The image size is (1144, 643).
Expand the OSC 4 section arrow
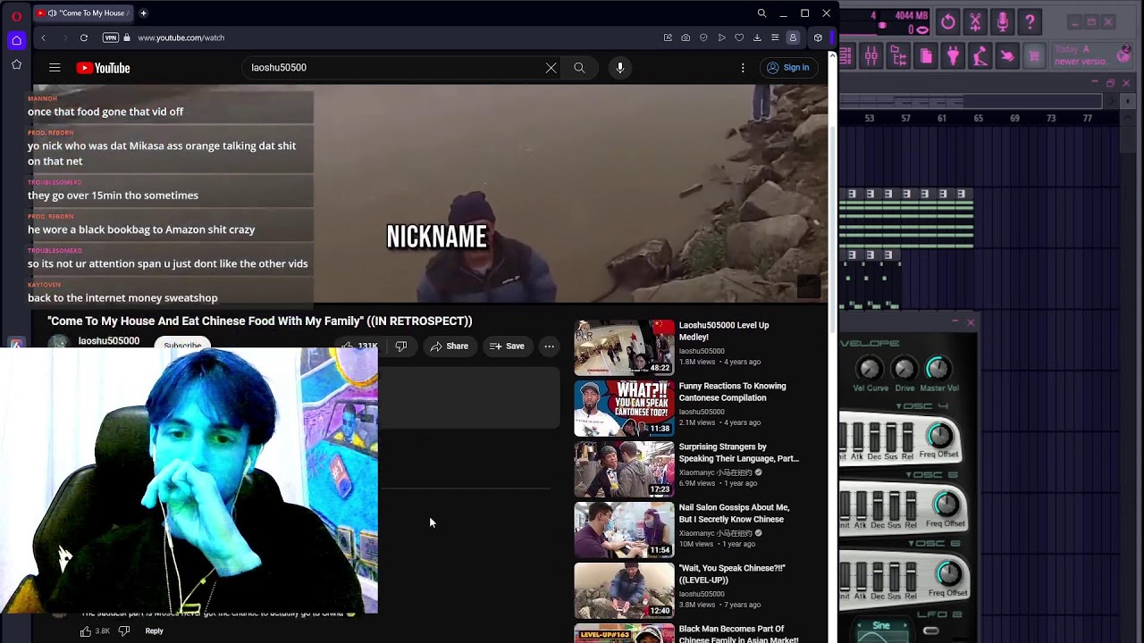(900, 406)
